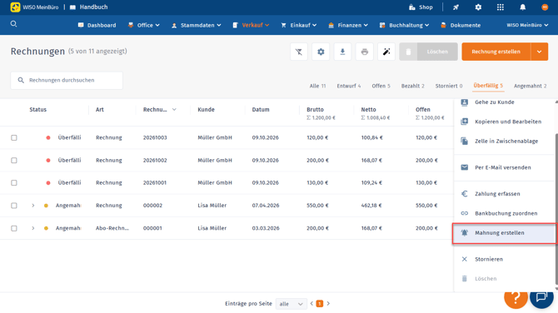Open the Stammdaten menu

coord(196,25)
